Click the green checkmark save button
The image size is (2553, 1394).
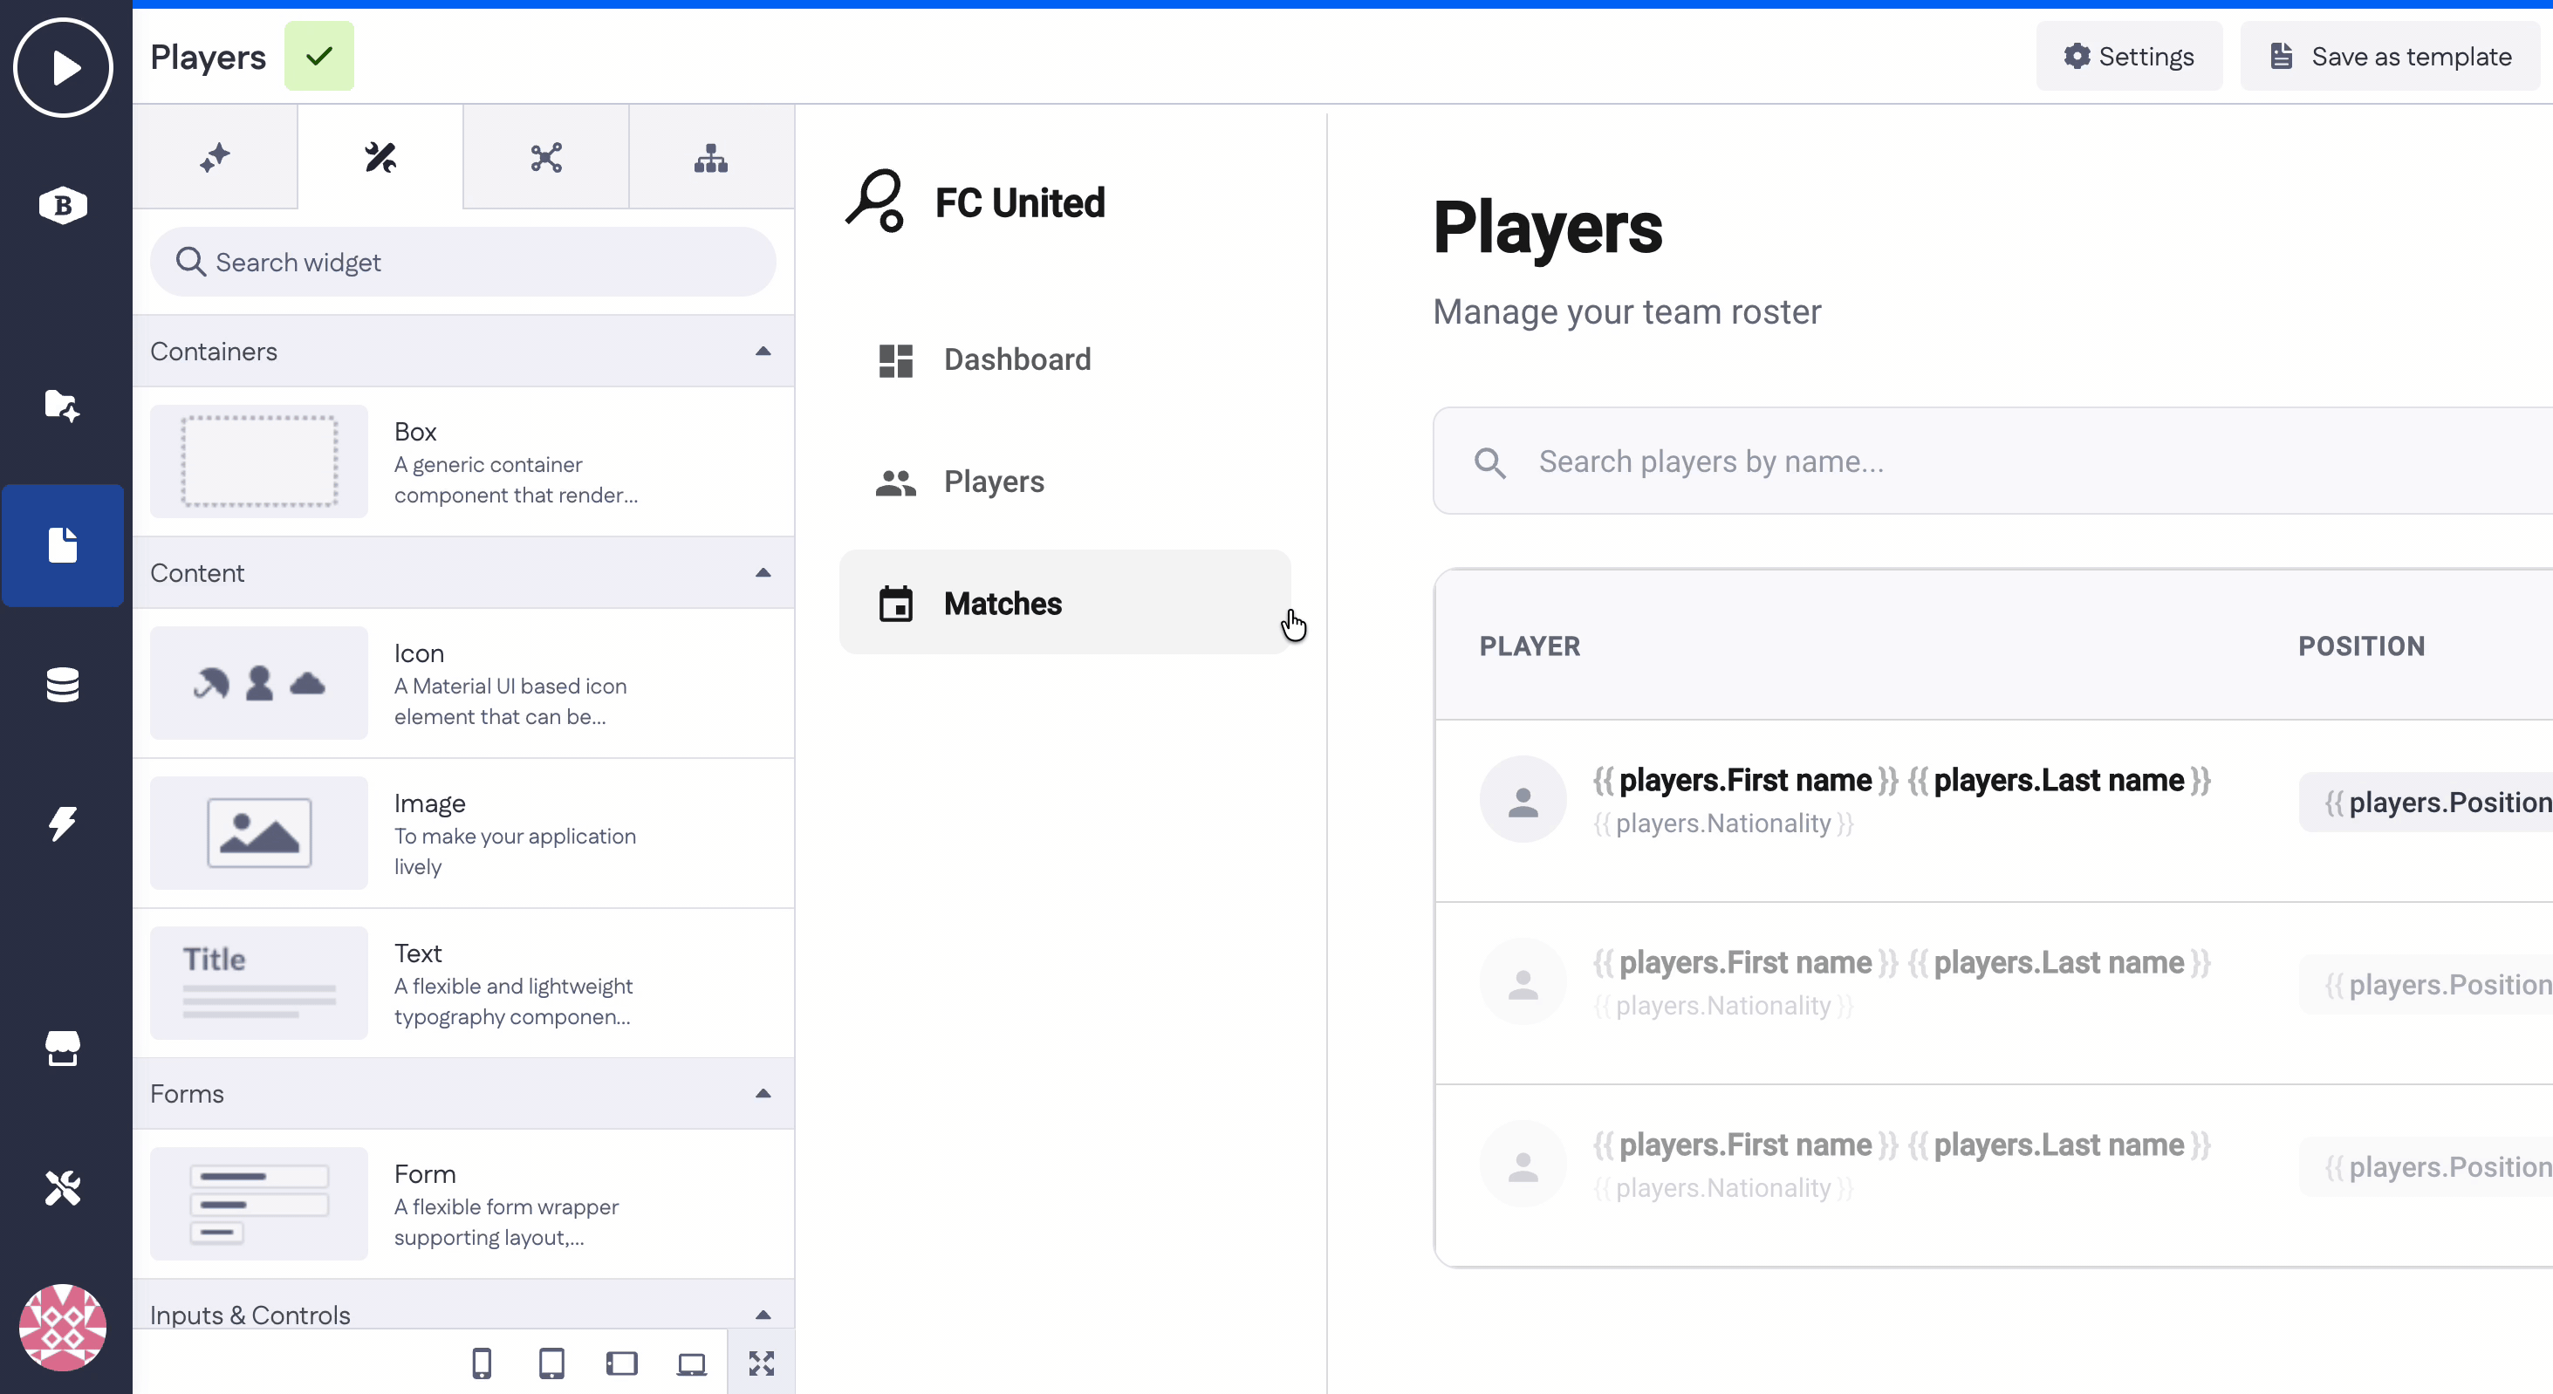click(x=319, y=57)
